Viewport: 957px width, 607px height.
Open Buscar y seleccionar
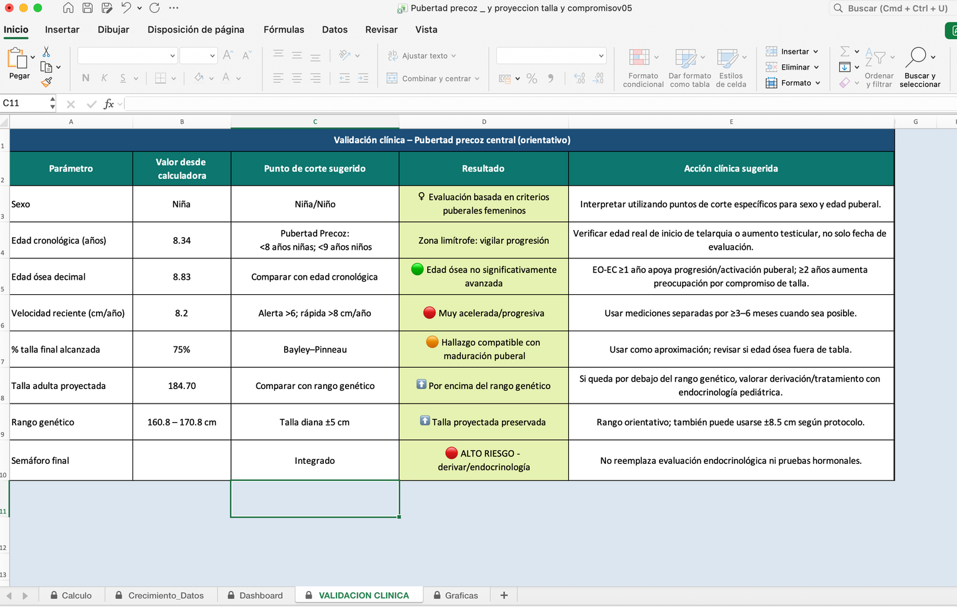pos(920,68)
